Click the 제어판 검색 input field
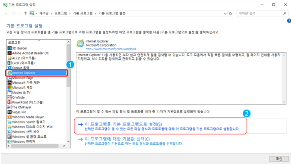The height and width of the screenshot is (164, 291). [260, 13]
